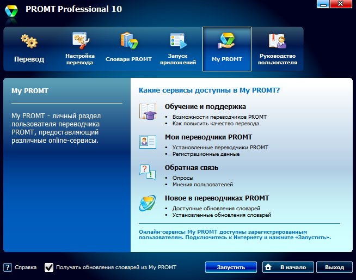The width and height of the screenshot is (356, 280).
Task: Click Как повысить качество перевода item
Action: pyautogui.click(x=216, y=124)
